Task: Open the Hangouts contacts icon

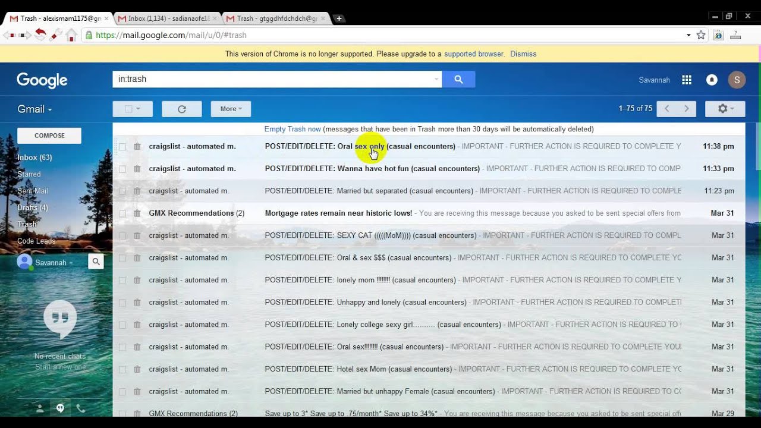Action: [x=39, y=408]
